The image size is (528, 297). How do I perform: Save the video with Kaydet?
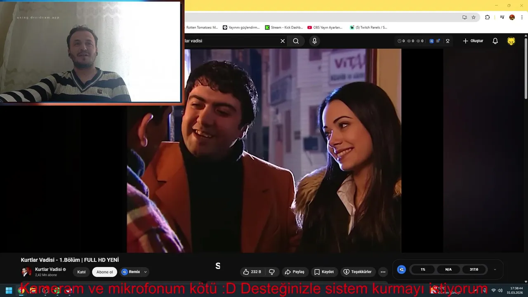click(324, 272)
